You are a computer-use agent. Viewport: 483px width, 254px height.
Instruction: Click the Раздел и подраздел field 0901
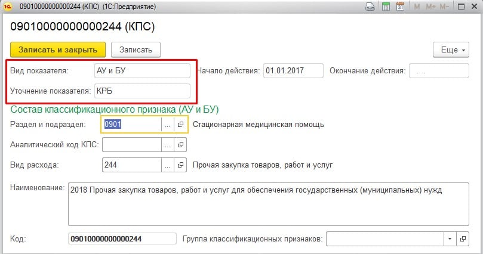click(x=131, y=124)
